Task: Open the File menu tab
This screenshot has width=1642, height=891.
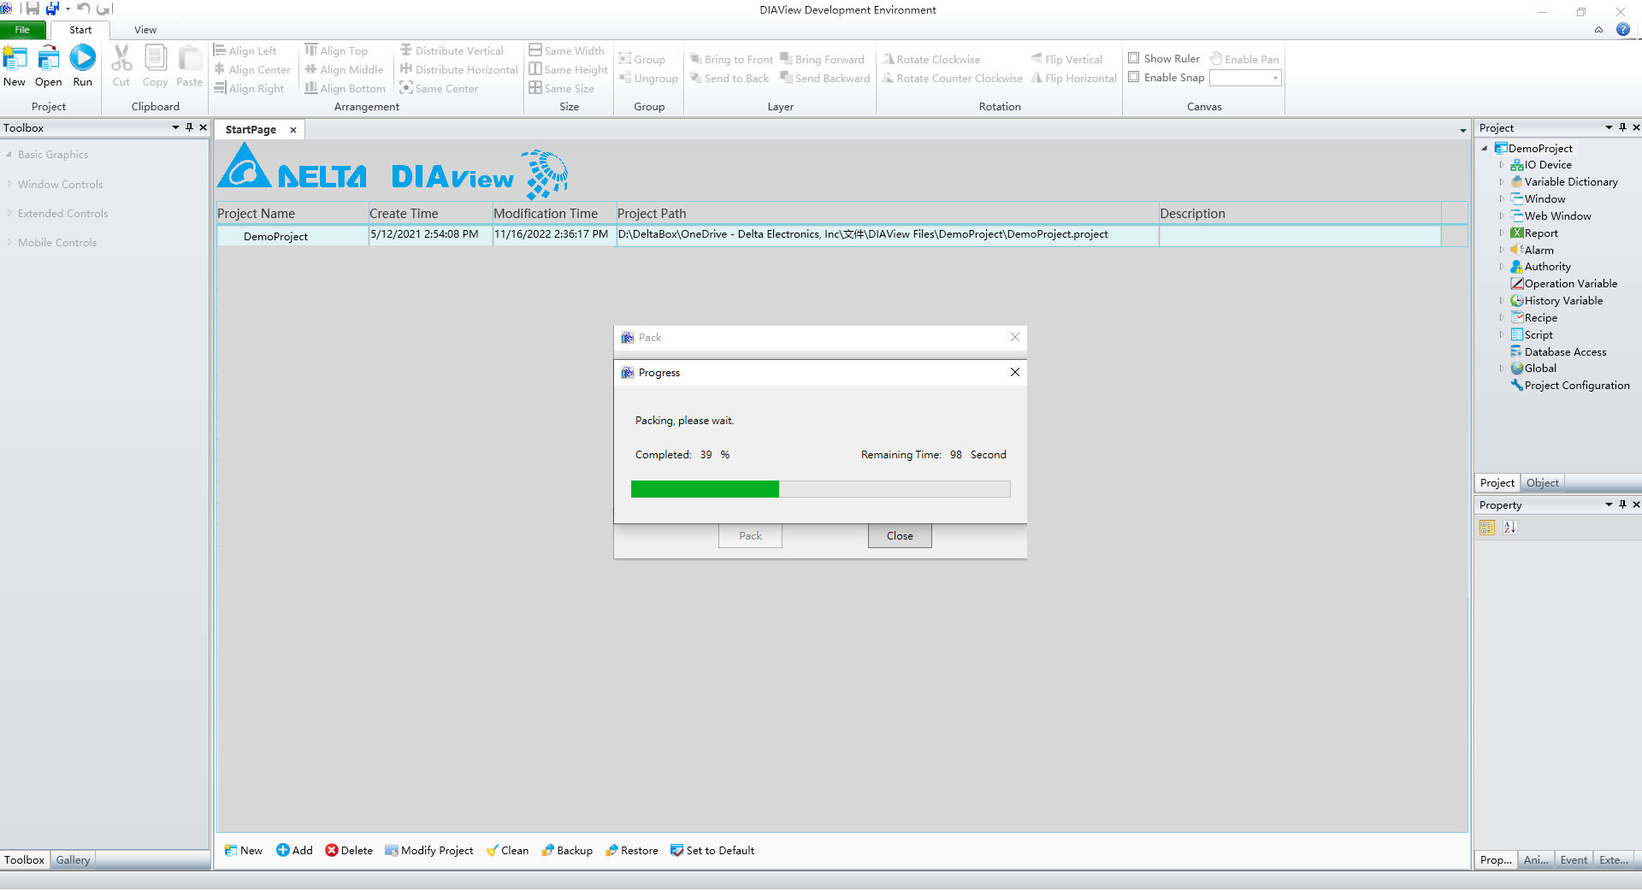Action: click(22, 30)
